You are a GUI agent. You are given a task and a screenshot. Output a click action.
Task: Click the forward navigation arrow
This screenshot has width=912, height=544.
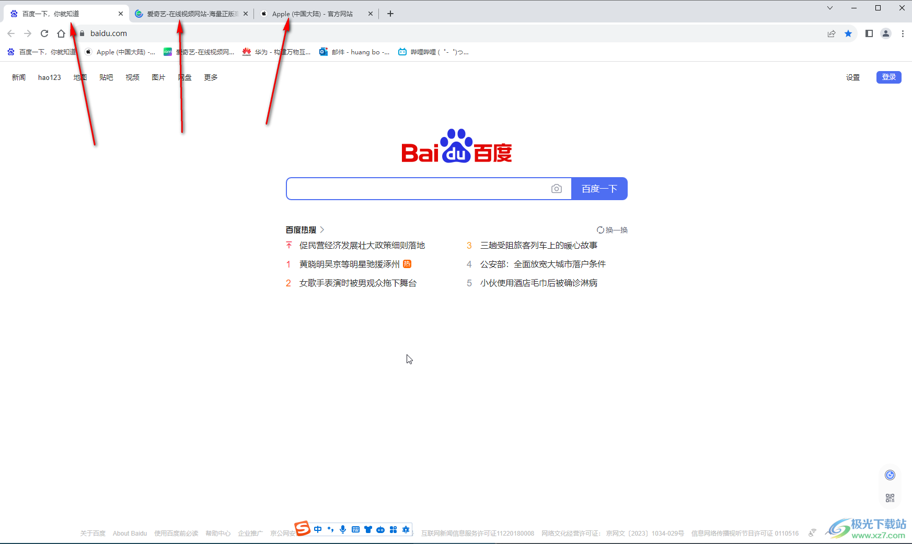click(x=28, y=33)
